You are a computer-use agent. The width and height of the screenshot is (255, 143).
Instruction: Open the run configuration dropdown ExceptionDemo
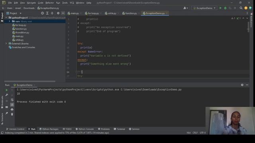(x=204, y=8)
